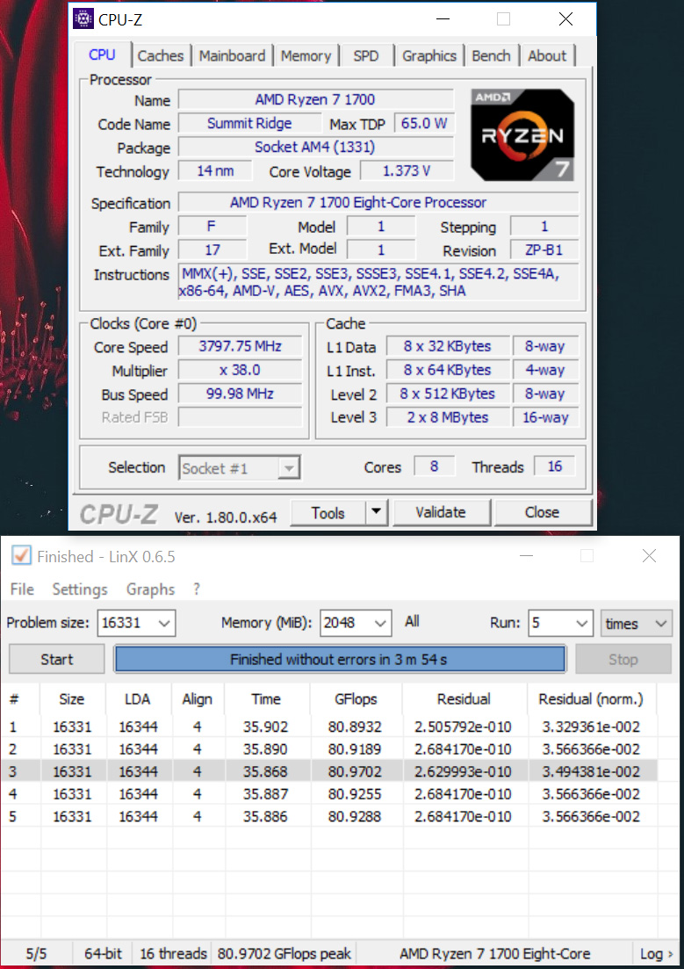Viewport: 684px width, 969px height.
Task: Select result row 2 with 80.9189 GFlops
Action: (328, 749)
